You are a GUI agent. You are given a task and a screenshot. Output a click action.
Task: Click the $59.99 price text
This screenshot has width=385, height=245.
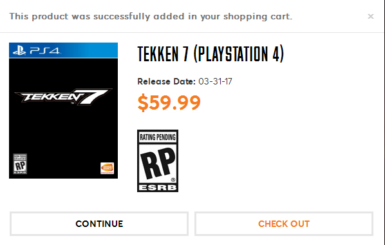click(169, 103)
